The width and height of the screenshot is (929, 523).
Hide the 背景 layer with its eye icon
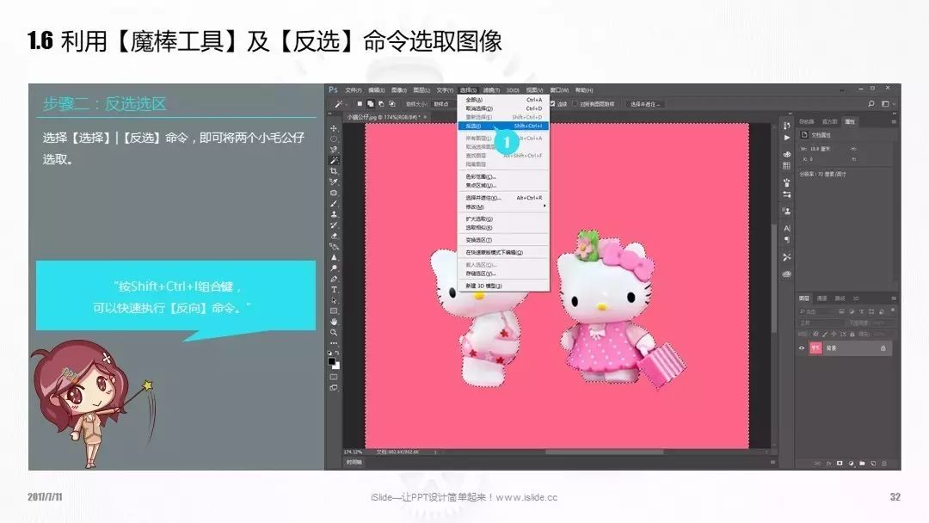(x=802, y=348)
